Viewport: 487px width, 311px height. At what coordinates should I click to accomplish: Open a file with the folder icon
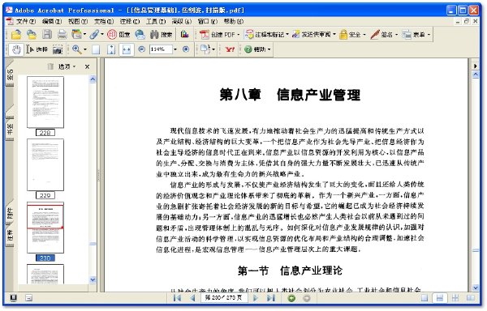click(16, 34)
